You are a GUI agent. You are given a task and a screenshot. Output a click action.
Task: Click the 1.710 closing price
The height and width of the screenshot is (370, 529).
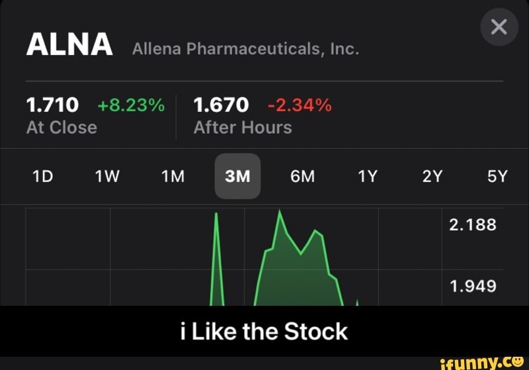pyautogui.click(x=52, y=105)
